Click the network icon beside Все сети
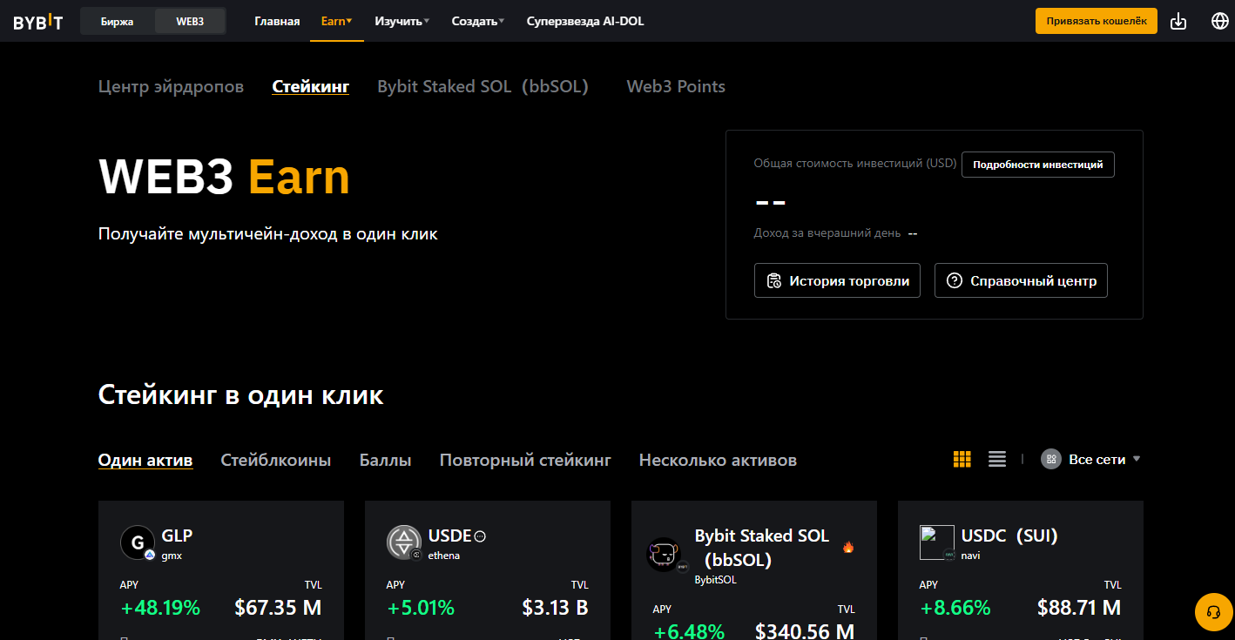The height and width of the screenshot is (640, 1235). point(1051,459)
